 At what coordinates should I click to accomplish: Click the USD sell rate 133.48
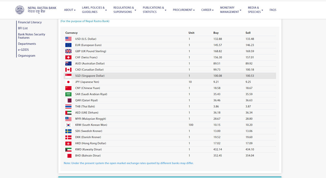click(250, 39)
